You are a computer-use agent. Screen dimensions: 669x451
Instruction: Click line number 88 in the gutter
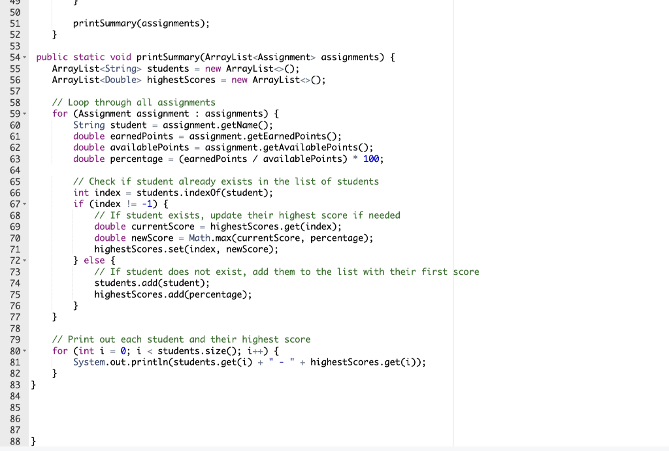(x=14, y=441)
